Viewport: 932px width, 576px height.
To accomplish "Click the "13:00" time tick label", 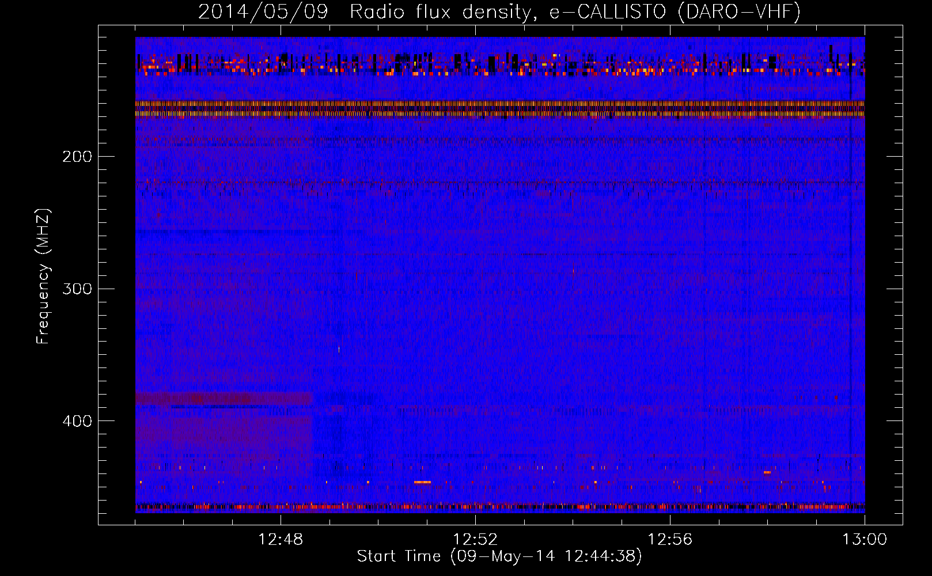I will tap(865, 540).
